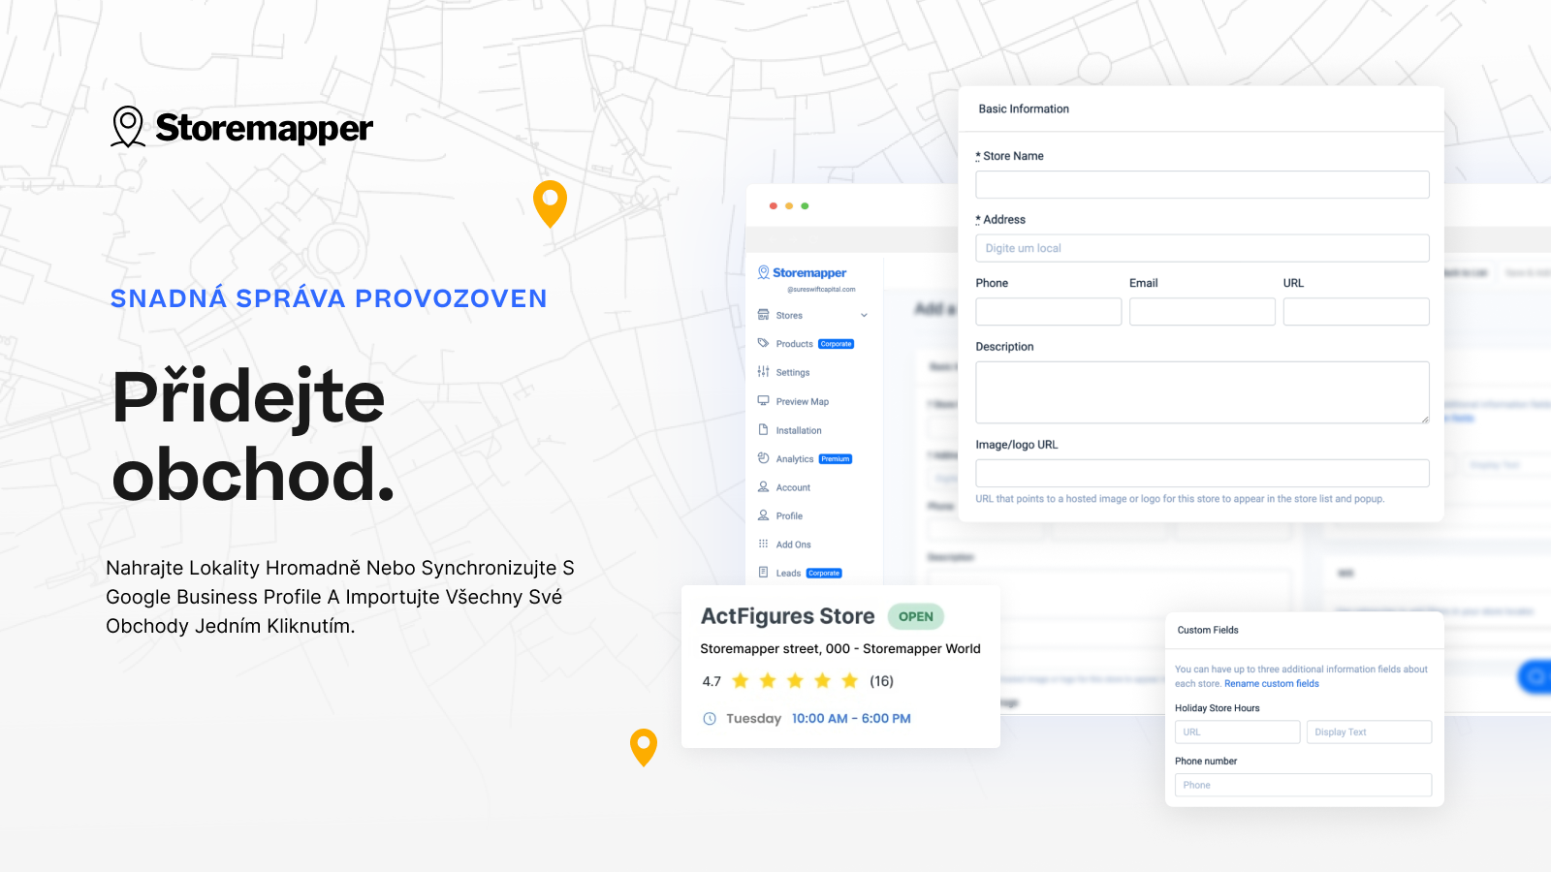The image size is (1551, 872).
Task: Click the first rating star
Action: pyautogui.click(x=741, y=681)
